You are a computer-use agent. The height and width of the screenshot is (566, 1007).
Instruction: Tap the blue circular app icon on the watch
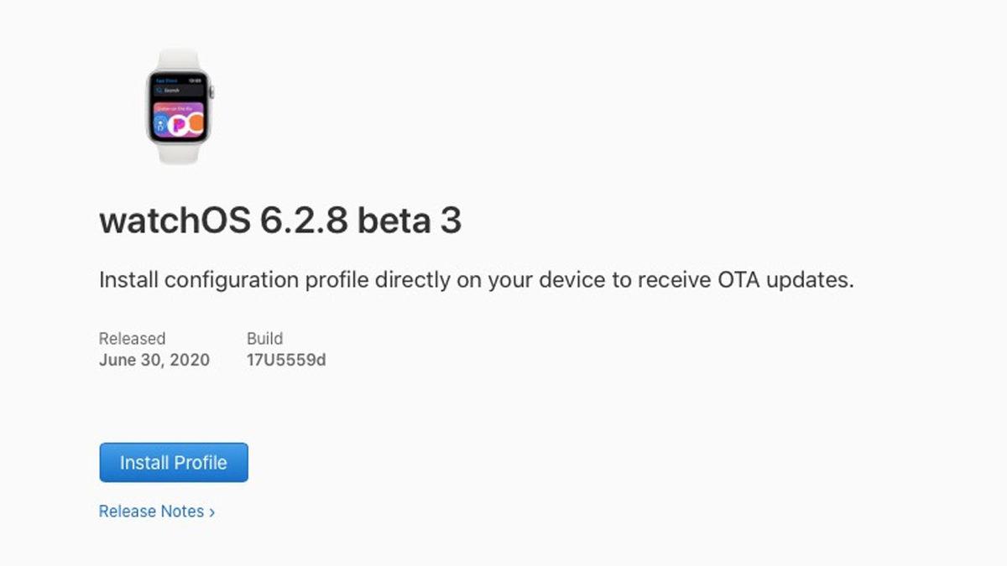point(160,123)
